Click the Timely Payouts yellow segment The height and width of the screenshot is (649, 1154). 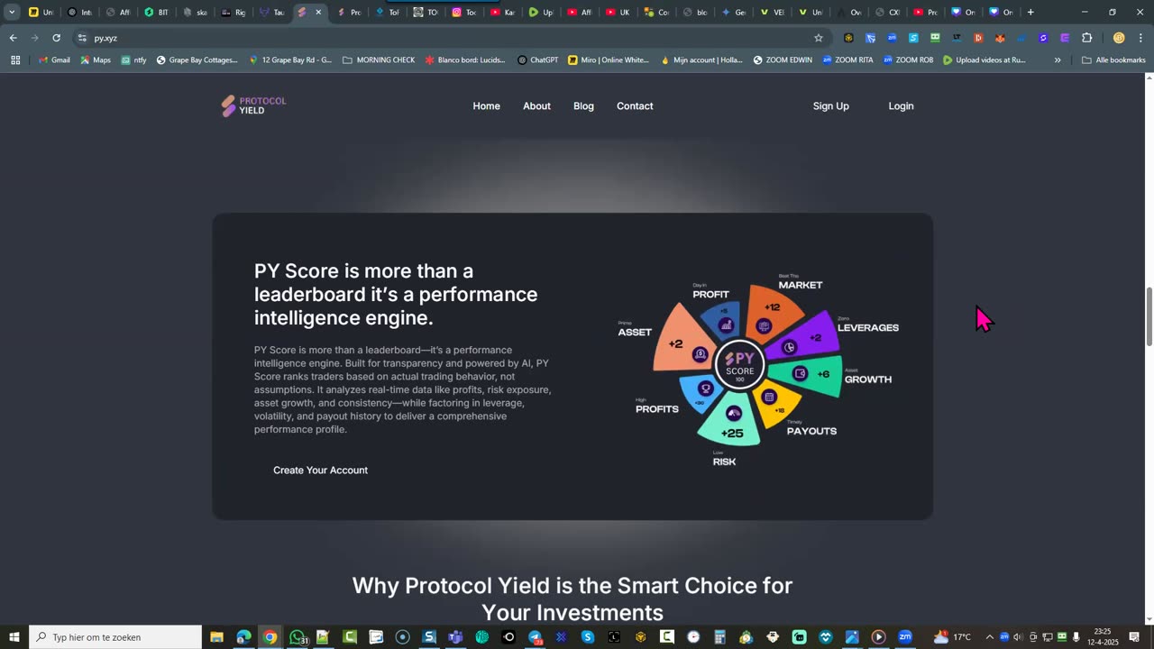tap(776, 406)
